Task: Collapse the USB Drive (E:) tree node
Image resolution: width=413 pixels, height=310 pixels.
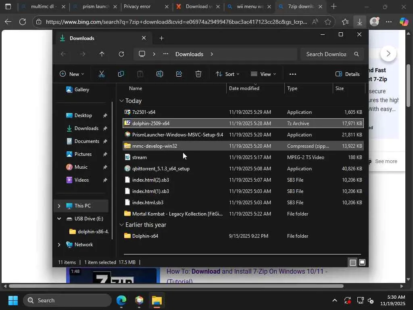Action: pos(59,219)
